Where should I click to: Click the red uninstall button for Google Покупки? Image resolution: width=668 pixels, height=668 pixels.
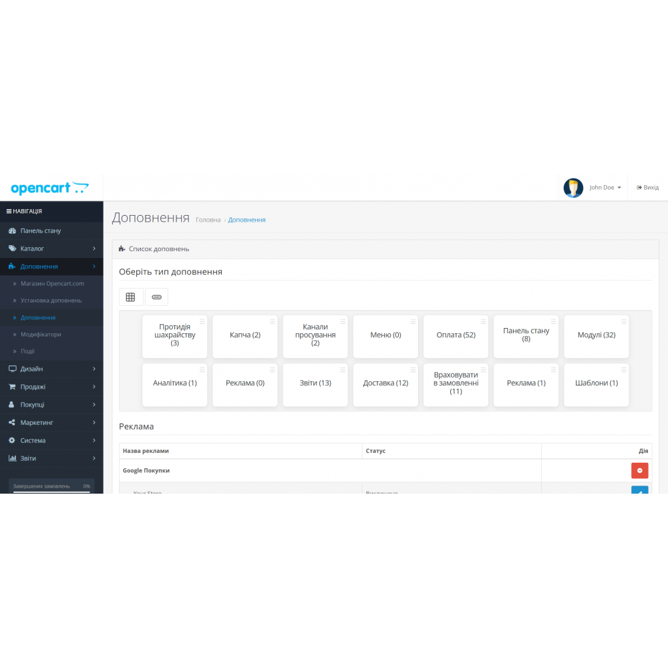tap(639, 470)
